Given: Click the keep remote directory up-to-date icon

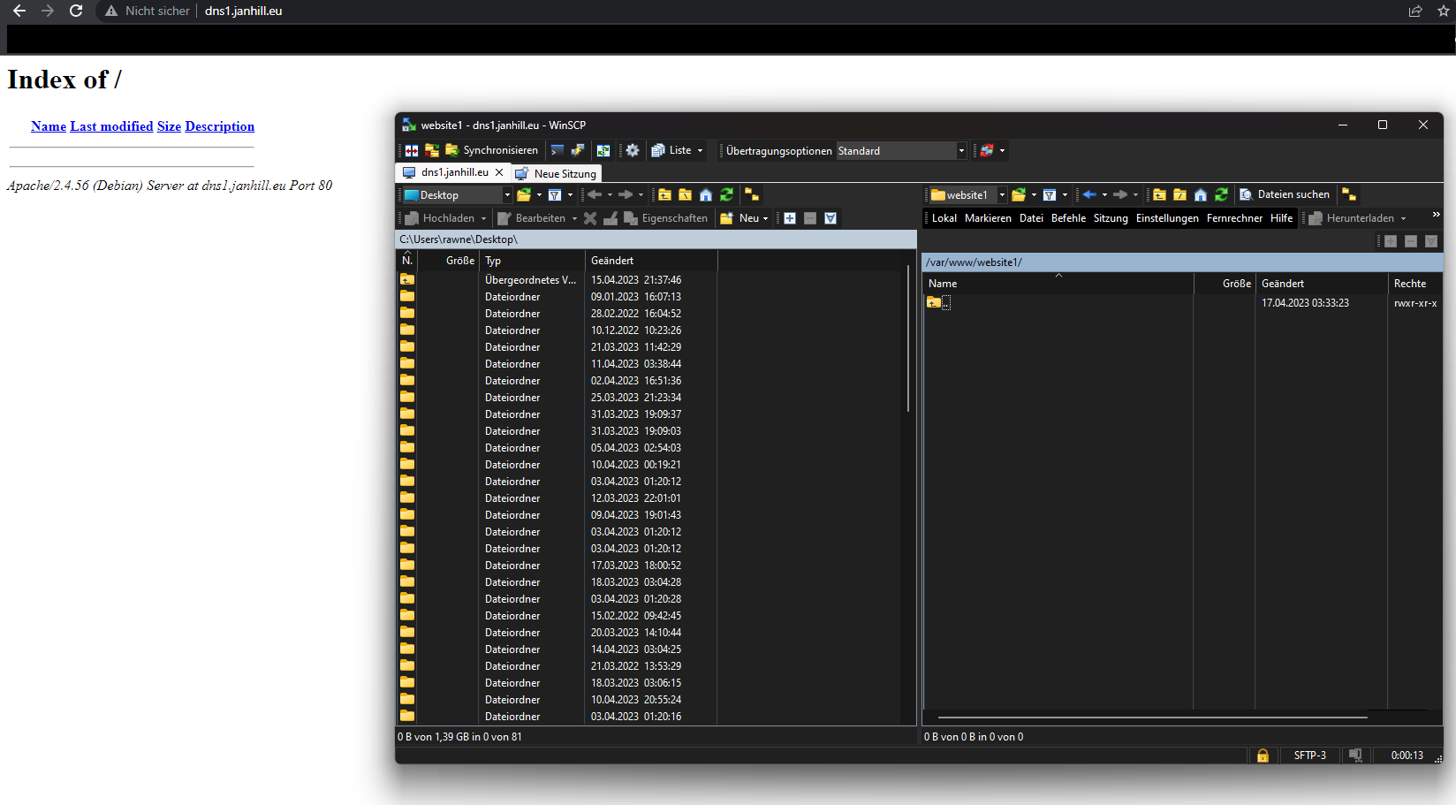Looking at the screenshot, I should (603, 150).
